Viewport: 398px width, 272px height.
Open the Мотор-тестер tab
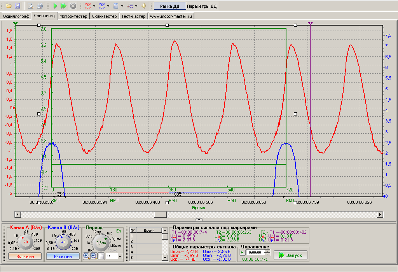pyautogui.click(x=73, y=16)
